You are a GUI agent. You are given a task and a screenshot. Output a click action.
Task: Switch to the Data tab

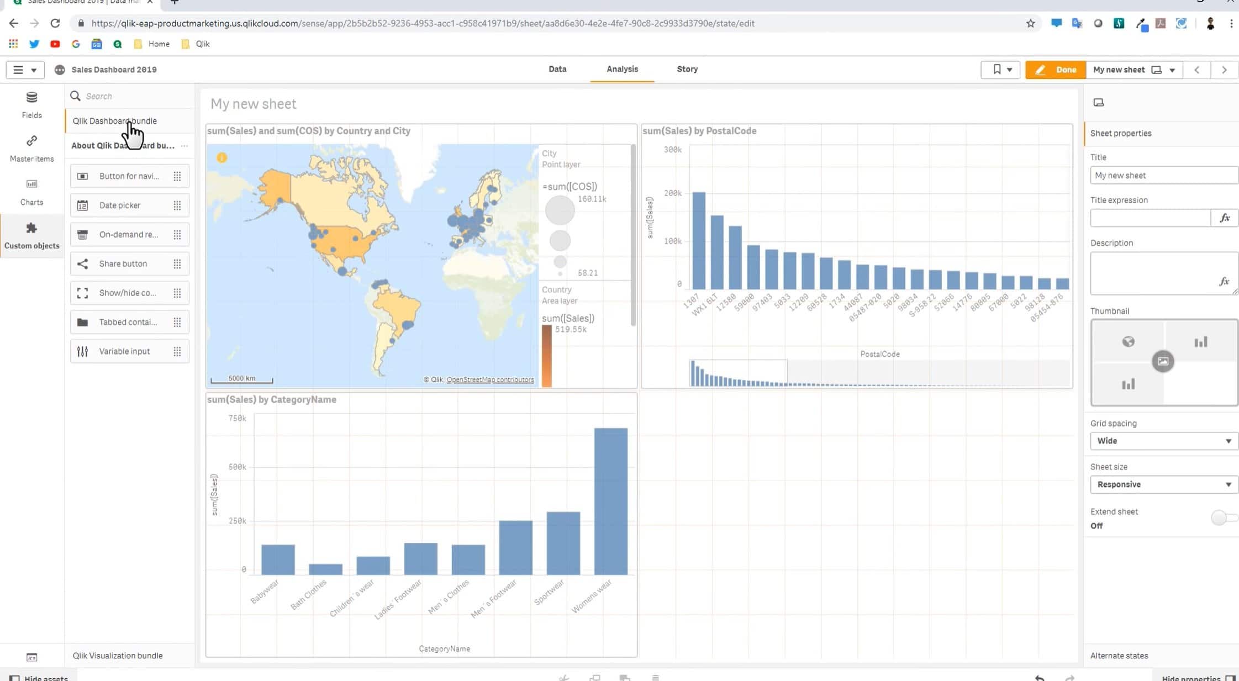pyautogui.click(x=557, y=69)
